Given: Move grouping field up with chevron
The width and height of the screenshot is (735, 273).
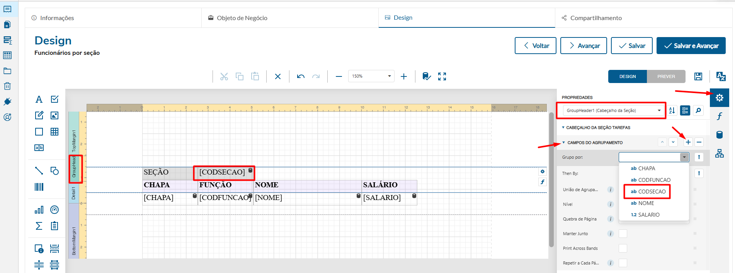Looking at the screenshot, I should [x=662, y=142].
